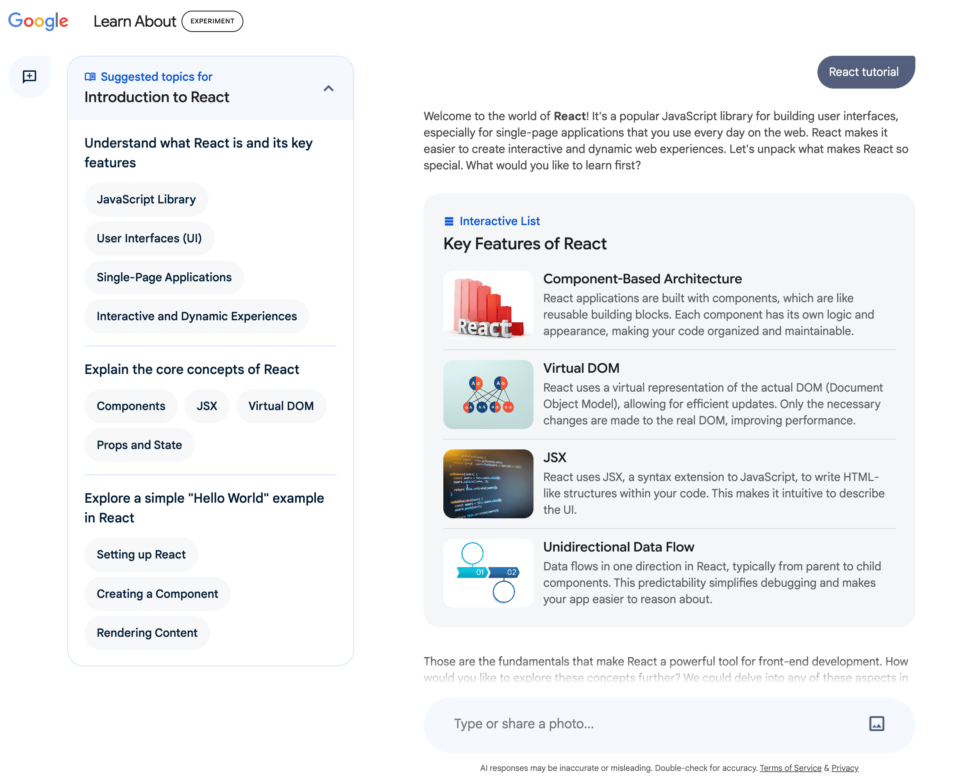This screenshot has height=784, width=967.
Task: Open the JSX code thumbnail image
Action: coord(488,484)
